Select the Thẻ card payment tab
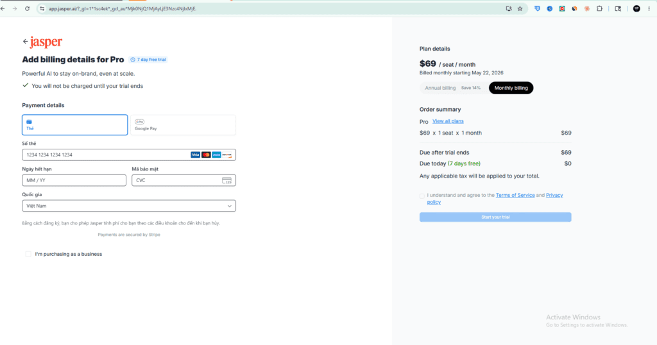 click(x=75, y=125)
